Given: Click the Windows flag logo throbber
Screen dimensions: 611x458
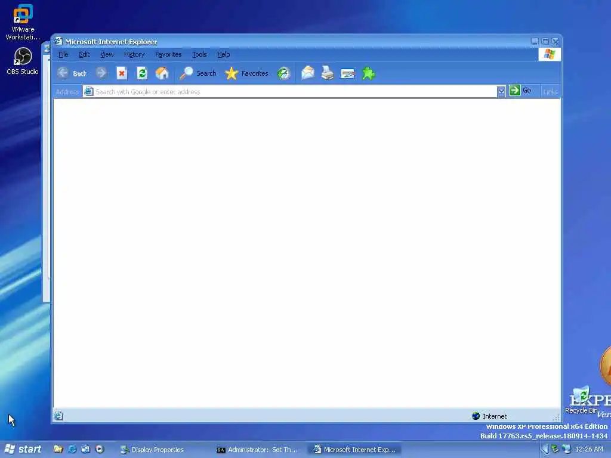Looking at the screenshot, I should 550,54.
